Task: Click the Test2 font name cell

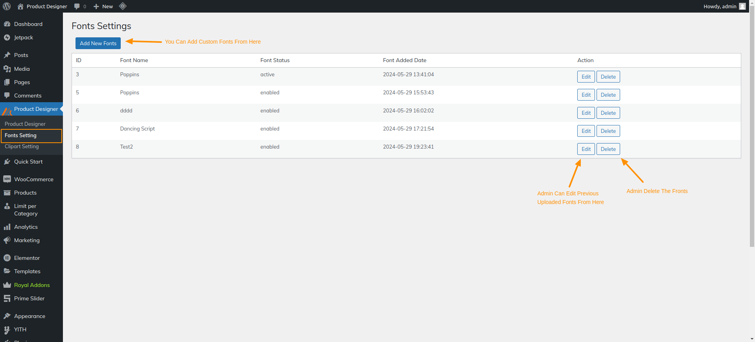Action: pyautogui.click(x=126, y=147)
